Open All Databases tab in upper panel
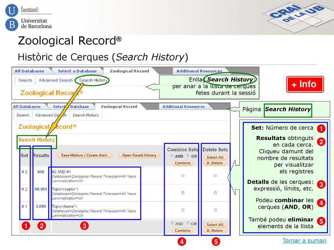This screenshot has width=334, height=250. coord(29,71)
